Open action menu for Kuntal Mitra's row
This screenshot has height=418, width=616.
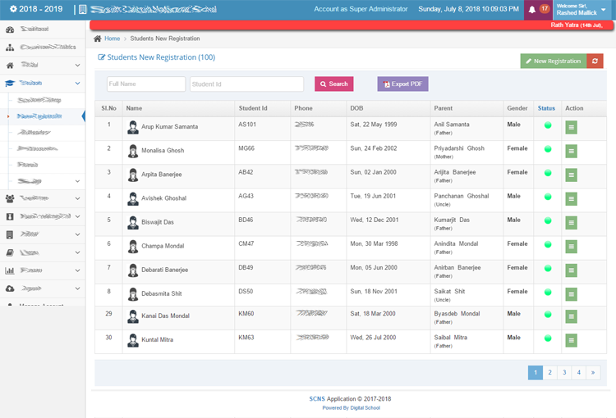(571, 339)
